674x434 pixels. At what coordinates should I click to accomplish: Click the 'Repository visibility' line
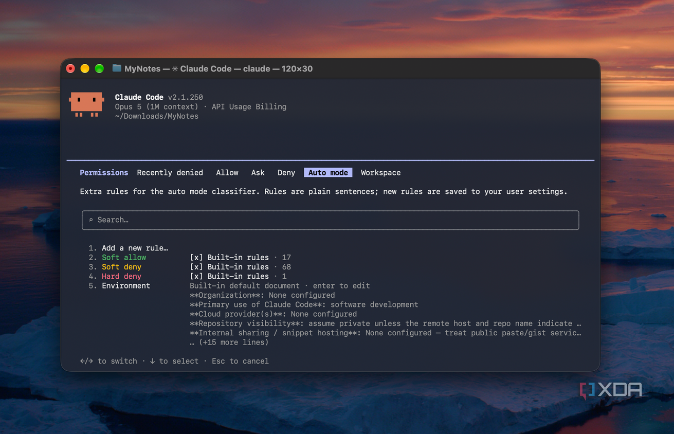pos(386,323)
